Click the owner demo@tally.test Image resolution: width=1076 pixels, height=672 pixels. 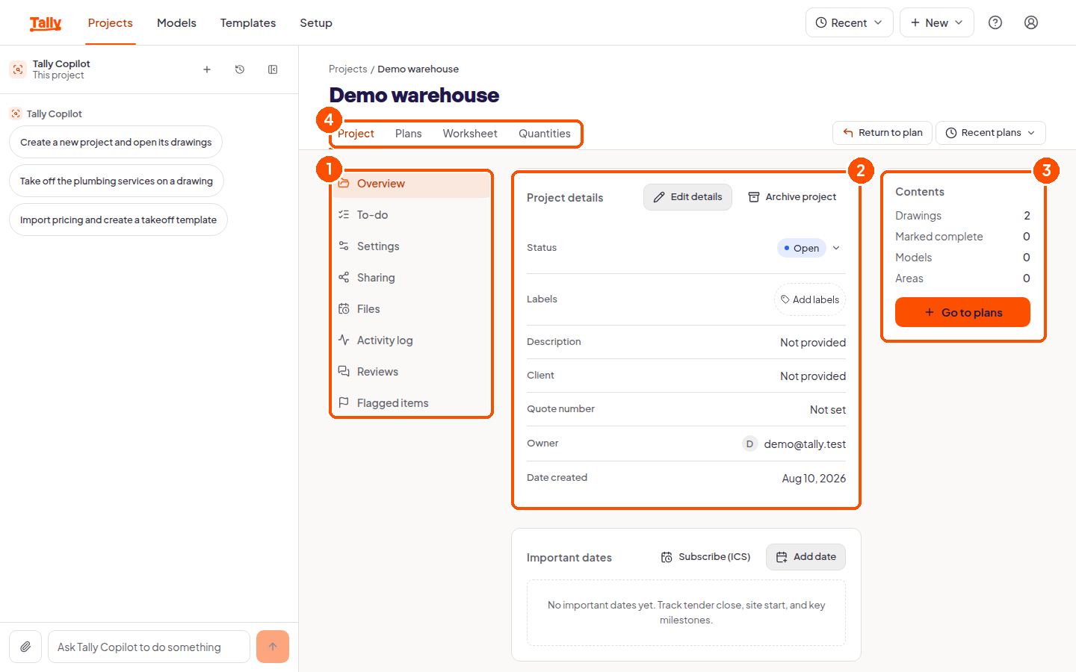click(x=805, y=444)
